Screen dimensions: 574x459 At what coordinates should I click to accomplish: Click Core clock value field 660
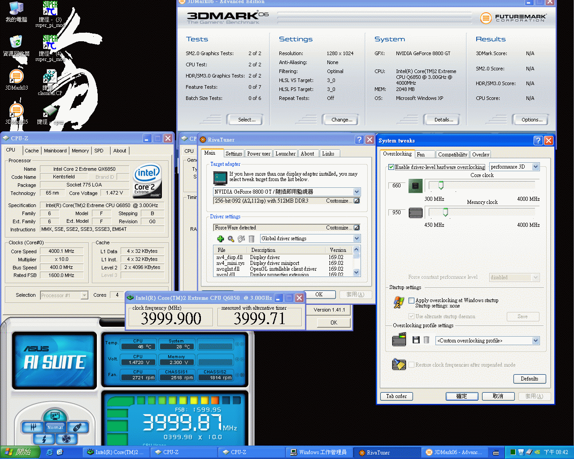coord(397,186)
